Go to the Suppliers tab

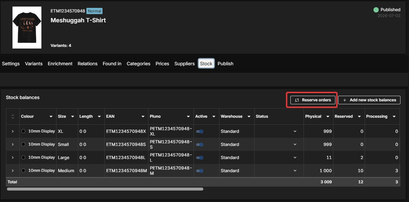tap(185, 64)
